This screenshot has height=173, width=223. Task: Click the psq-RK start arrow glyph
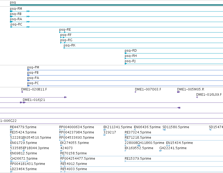click(64, 48)
